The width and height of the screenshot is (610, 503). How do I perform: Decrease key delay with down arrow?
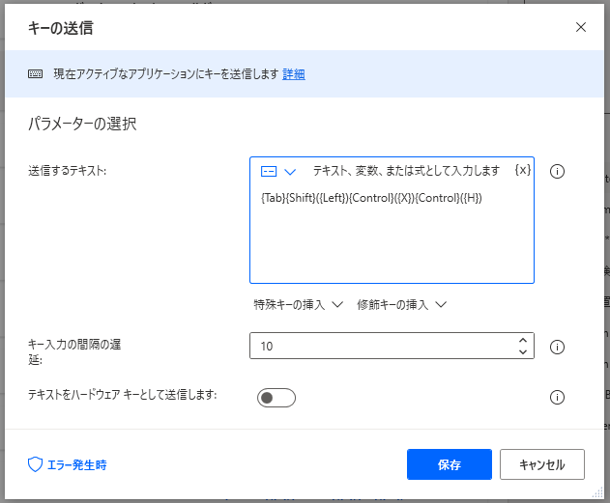tap(523, 352)
